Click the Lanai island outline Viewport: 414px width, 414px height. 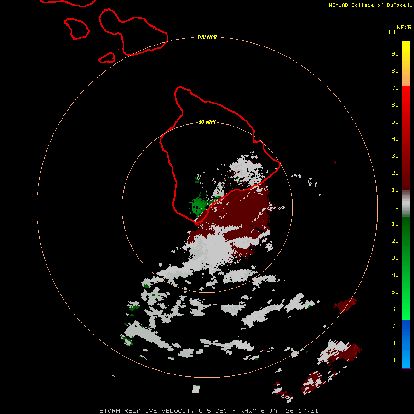point(76,29)
